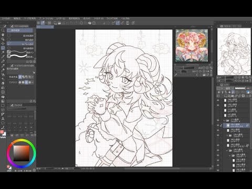252x189 pixels.
Task: Click the New layer folder icon
Action: [x=233, y=96]
